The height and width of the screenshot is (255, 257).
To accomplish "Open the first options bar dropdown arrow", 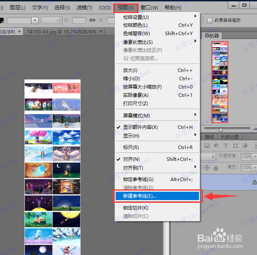I will point(35,21).
